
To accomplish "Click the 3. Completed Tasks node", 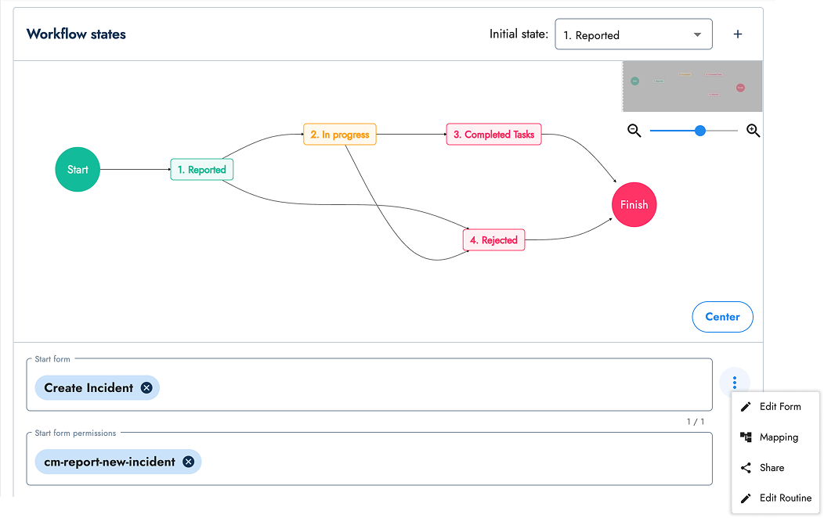I will pos(493,135).
